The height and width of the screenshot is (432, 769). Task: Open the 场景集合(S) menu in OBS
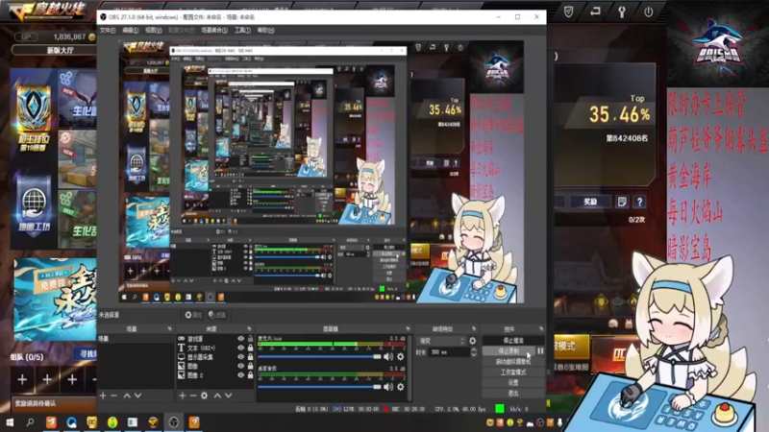coord(214,31)
